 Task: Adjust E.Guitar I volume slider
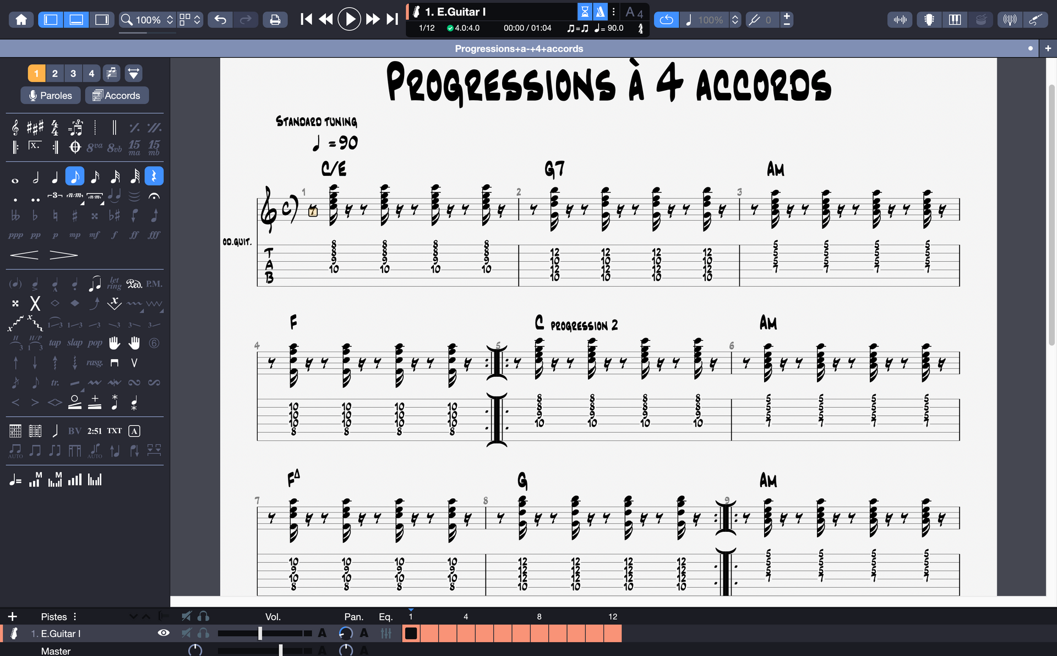[260, 633]
